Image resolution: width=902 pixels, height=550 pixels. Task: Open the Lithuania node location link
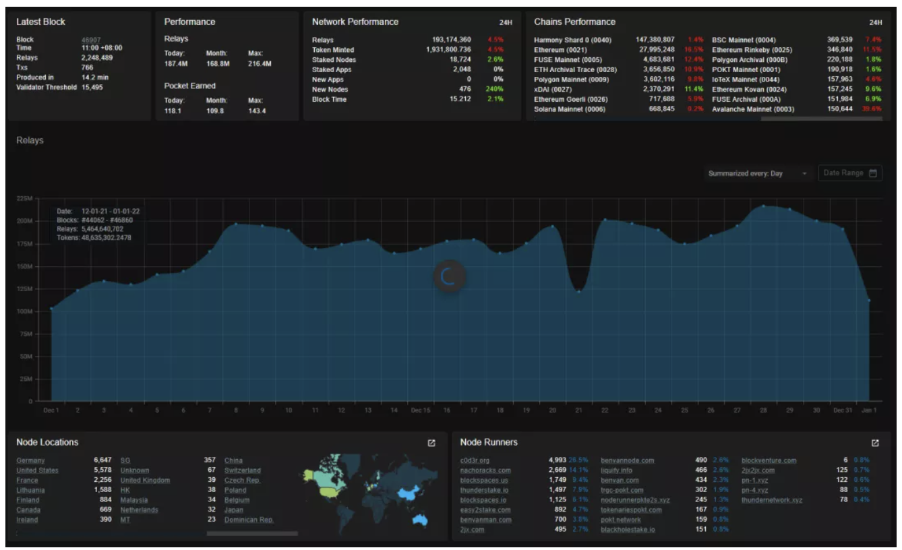[31, 490]
